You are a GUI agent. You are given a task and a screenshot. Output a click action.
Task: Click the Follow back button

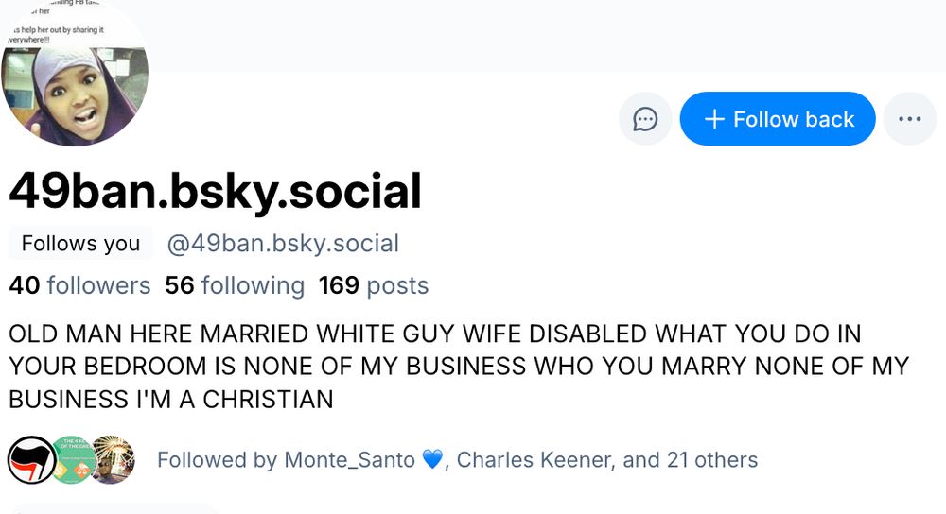(x=778, y=119)
